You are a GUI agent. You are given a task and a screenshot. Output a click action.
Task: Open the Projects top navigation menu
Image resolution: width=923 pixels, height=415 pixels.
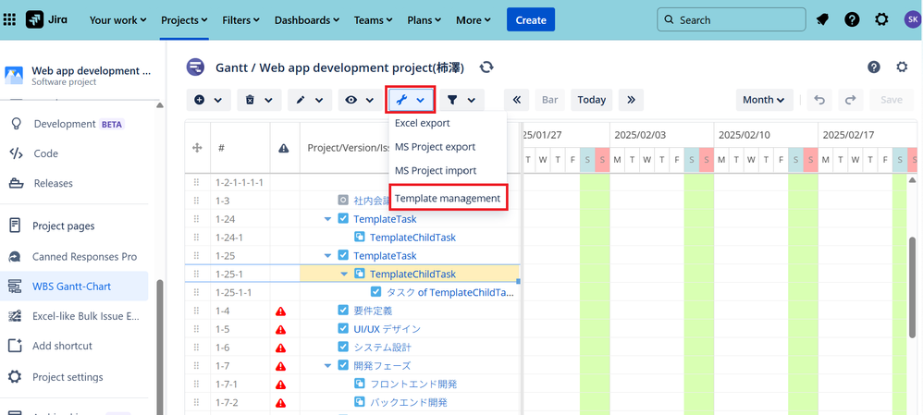coord(184,20)
